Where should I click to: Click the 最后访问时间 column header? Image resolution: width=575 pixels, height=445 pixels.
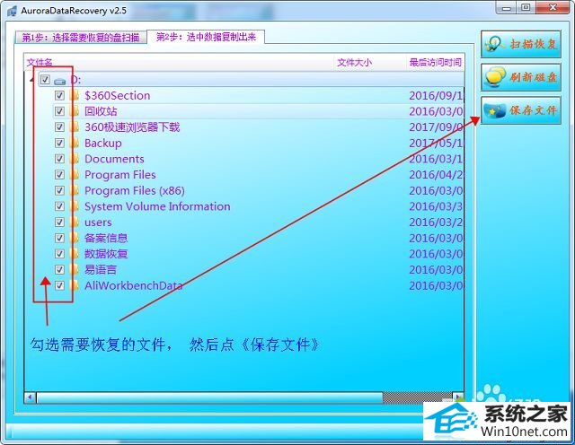tap(435, 62)
